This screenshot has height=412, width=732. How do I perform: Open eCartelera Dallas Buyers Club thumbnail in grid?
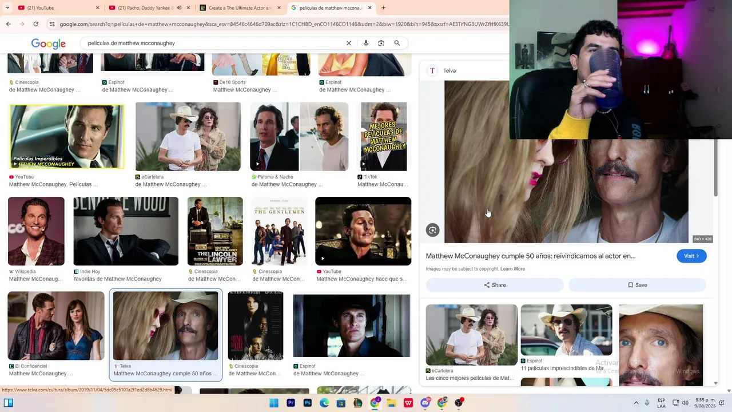tap(188, 136)
